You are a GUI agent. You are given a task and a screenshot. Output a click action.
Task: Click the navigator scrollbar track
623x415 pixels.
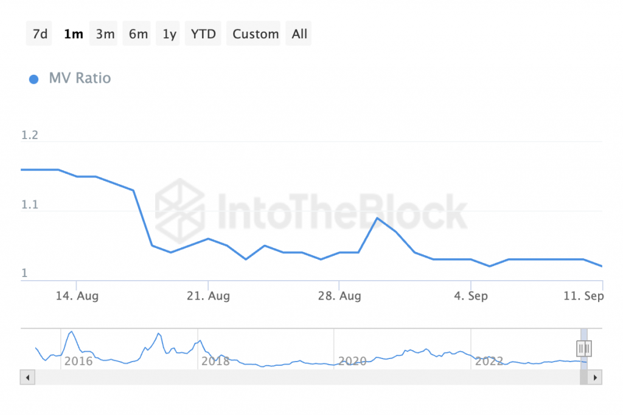[307, 377]
